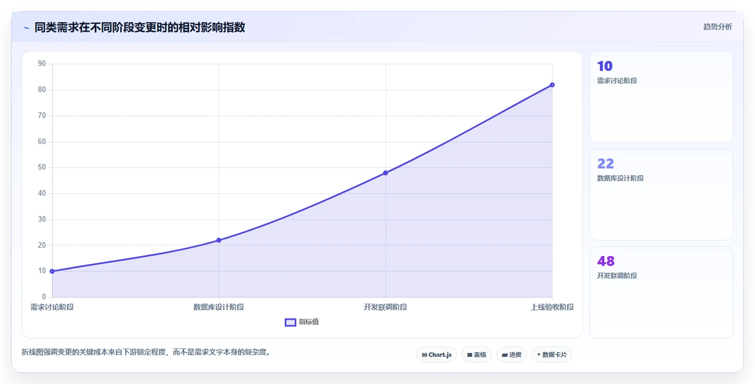Image resolution: width=755 pixels, height=384 pixels.
Task: Open the card showing value 10
Action: click(661, 97)
